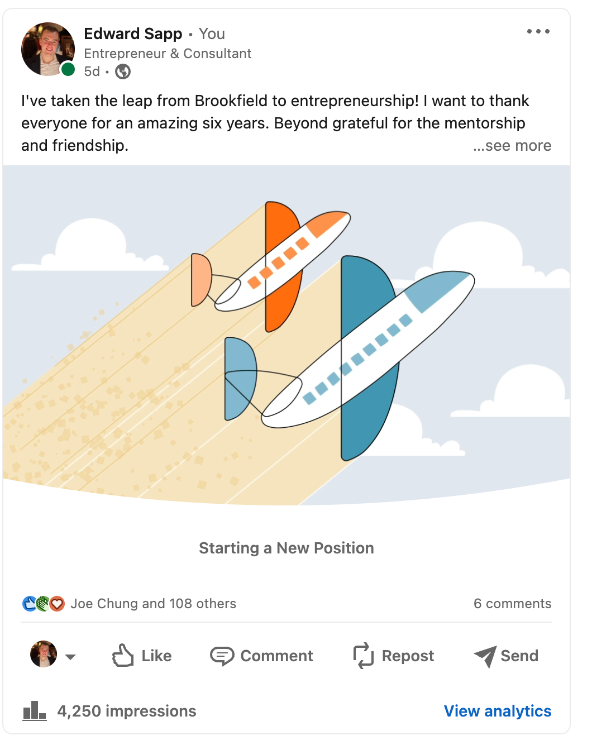
Task: Expand post text with see more
Action: click(512, 146)
